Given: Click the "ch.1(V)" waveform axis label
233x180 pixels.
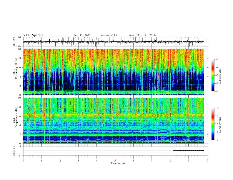Looking at the screenshot, I should point(14,42).
